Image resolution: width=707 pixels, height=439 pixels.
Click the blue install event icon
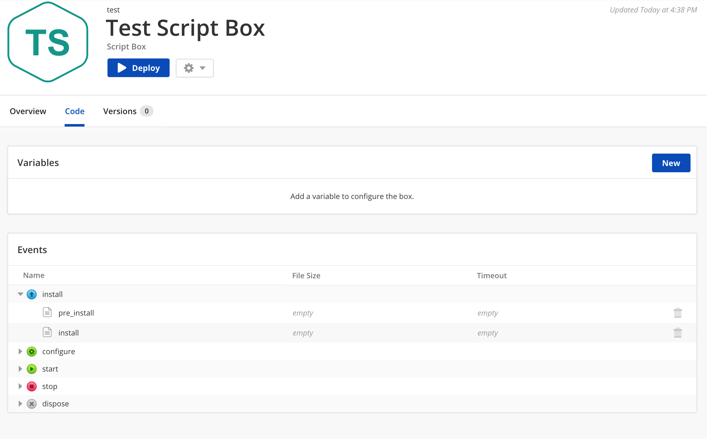(x=32, y=294)
